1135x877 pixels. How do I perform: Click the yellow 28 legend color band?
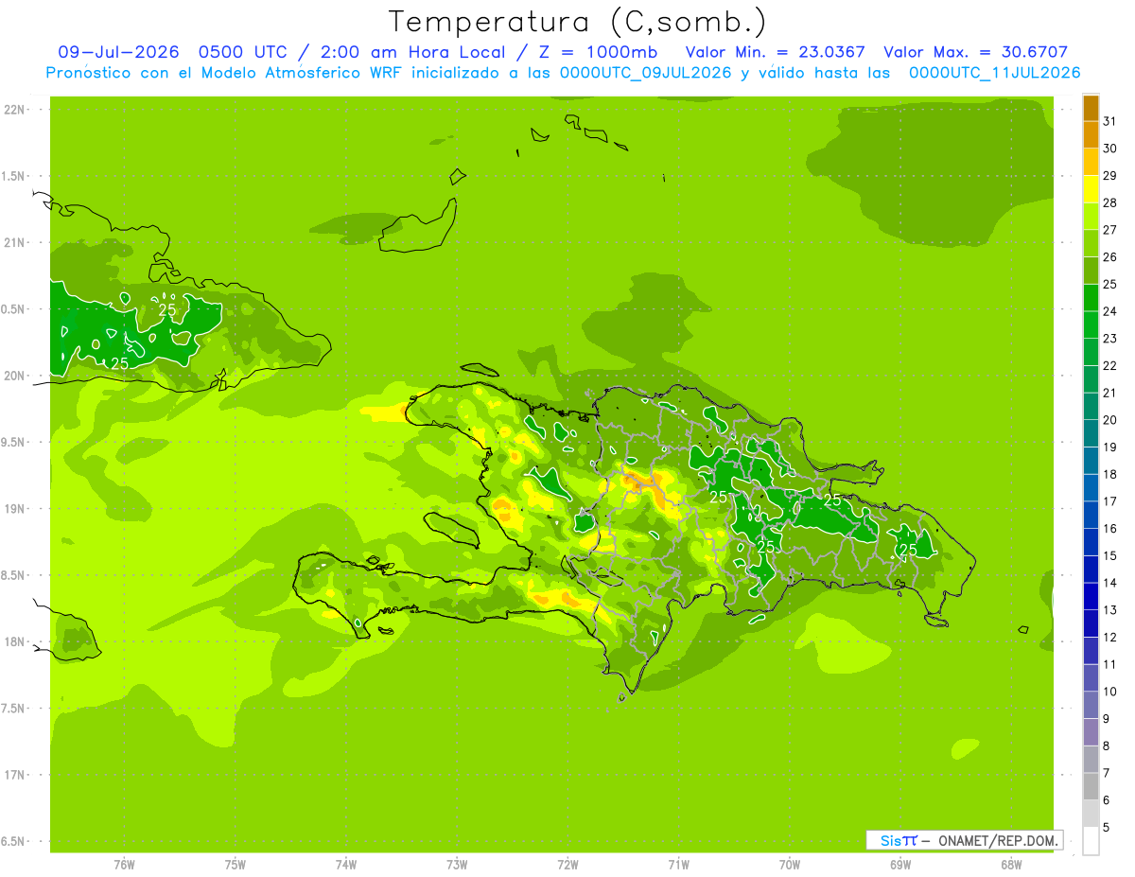pyautogui.click(x=1091, y=189)
